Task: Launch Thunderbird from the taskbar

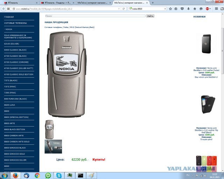Action: (27, 176)
